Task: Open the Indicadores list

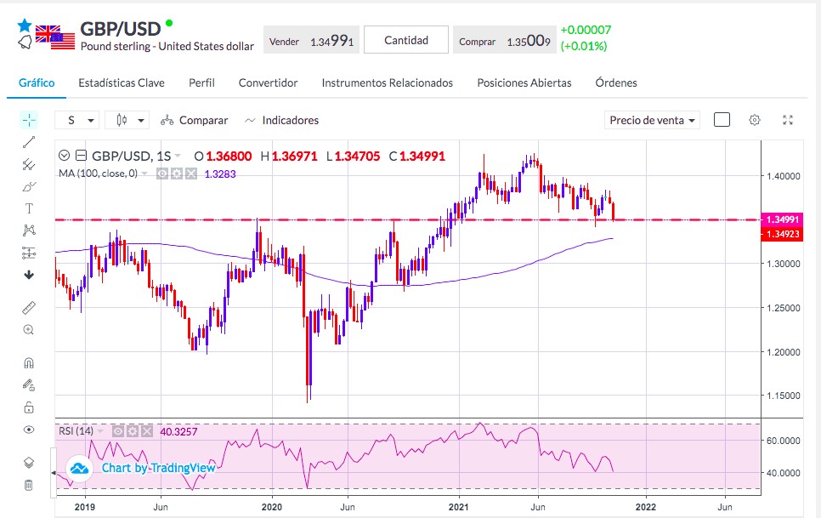Action: point(281,121)
